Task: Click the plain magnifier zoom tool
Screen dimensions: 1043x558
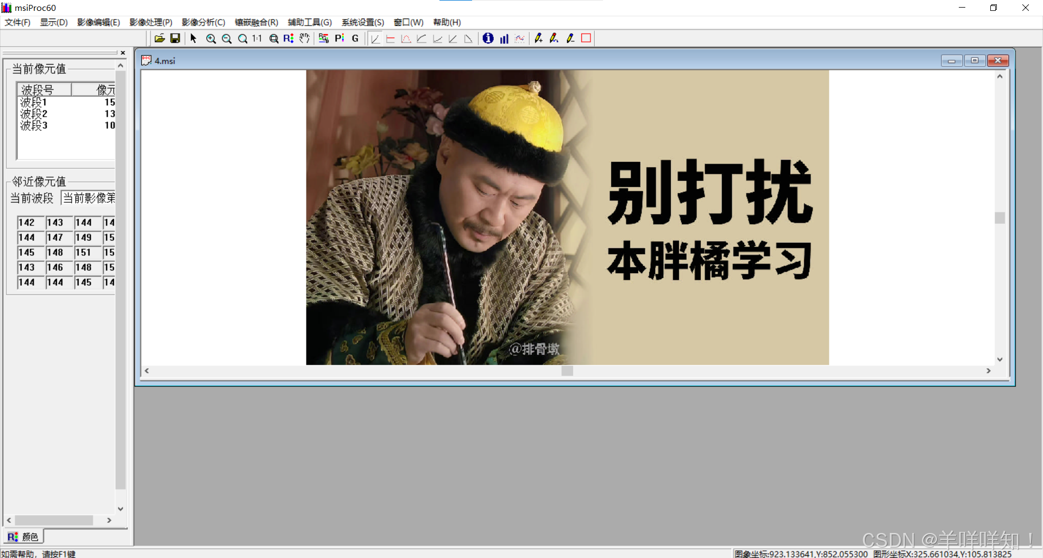Action: 242,39
